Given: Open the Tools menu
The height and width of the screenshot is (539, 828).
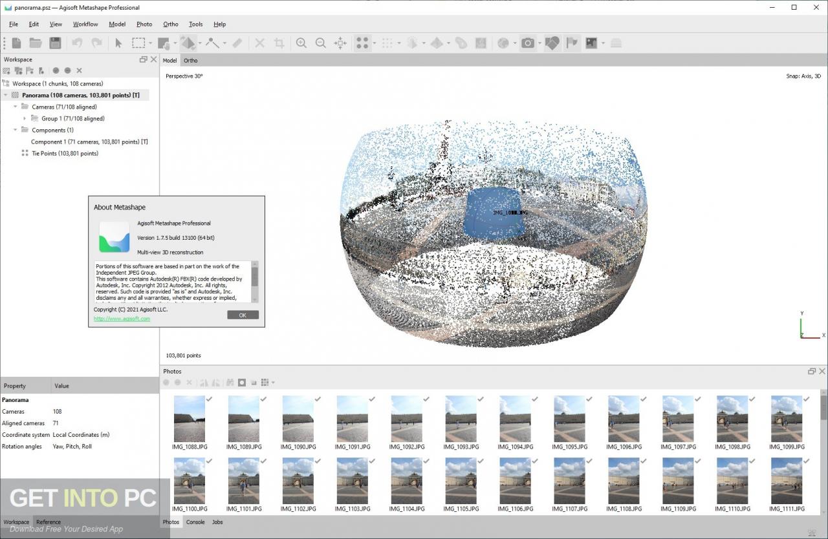Looking at the screenshot, I should coord(195,24).
